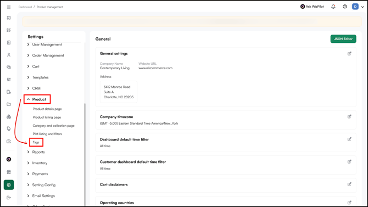Open the camera icon in left sidebar
Viewport: 368px width, 207px height.
pos(9,141)
